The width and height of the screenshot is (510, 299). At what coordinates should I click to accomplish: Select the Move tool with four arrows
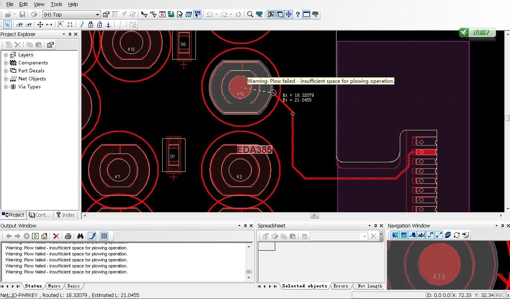(x=40, y=25)
